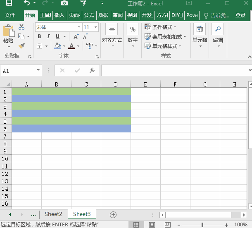Click the Fill Color bucket icon
252x228 pixels.
click(57, 46)
